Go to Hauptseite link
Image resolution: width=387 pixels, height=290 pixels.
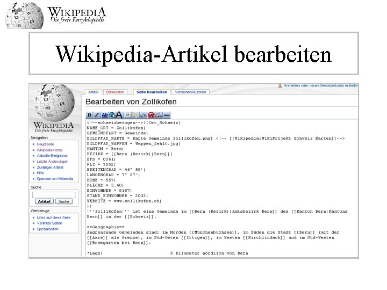pyautogui.click(x=45, y=144)
